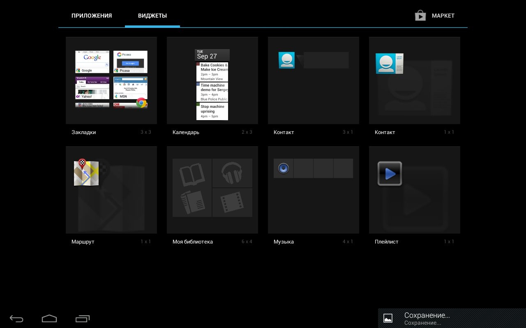The width and height of the screenshot is (526, 328).
Task: Open the recent apps navigation button
Action: (x=83, y=319)
